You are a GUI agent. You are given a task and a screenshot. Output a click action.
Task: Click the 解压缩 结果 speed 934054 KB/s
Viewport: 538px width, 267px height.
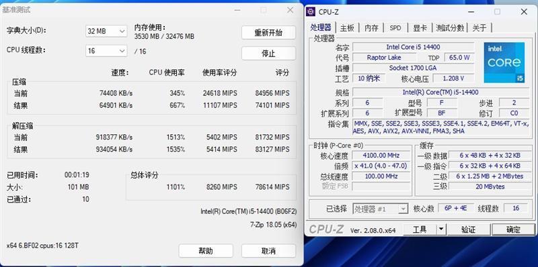coord(114,149)
